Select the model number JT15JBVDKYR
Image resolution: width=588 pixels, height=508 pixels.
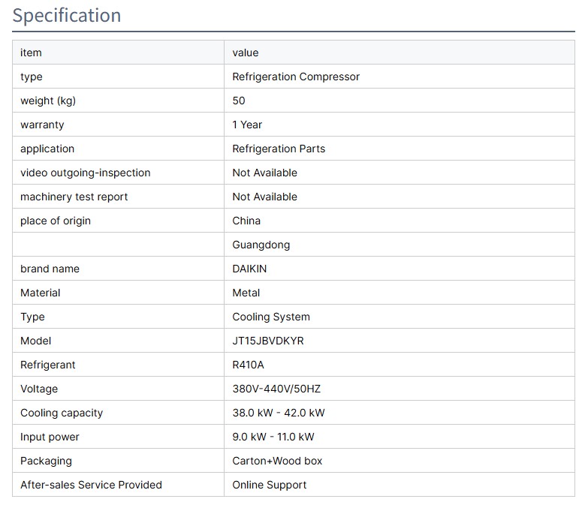pyautogui.click(x=268, y=341)
